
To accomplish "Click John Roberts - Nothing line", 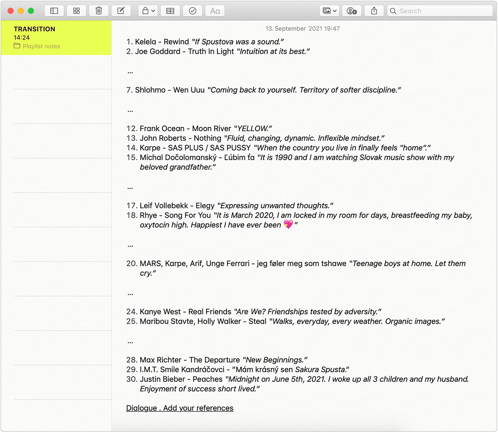I will (x=255, y=138).
